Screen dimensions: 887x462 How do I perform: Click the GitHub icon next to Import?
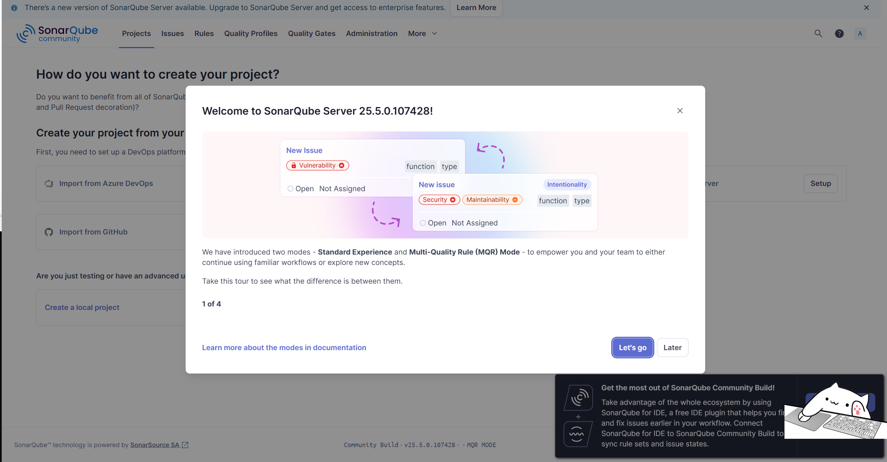point(49,232)
